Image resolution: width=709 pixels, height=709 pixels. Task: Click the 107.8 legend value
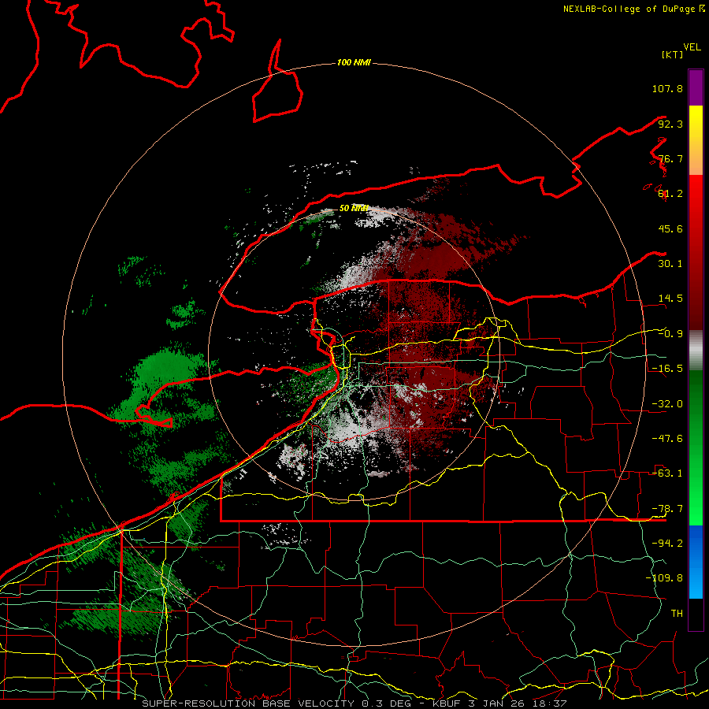(667, 88)
